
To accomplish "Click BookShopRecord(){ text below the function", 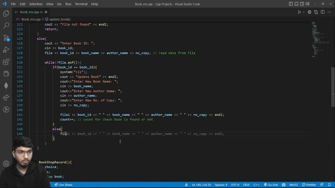I will 55,162.
